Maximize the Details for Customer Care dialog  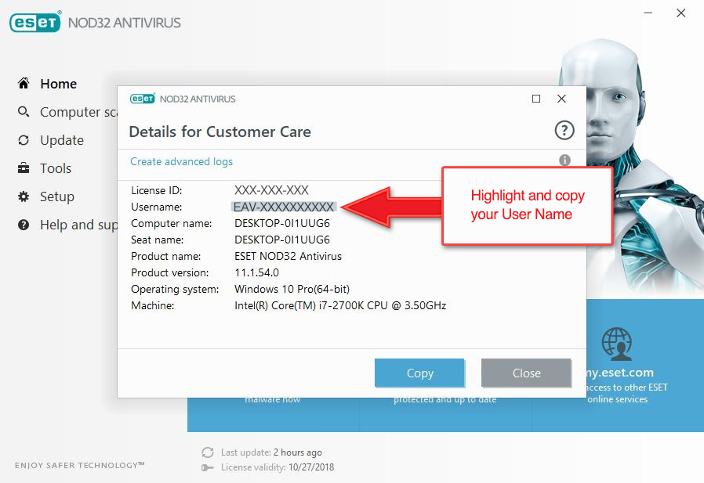(536, 99)
